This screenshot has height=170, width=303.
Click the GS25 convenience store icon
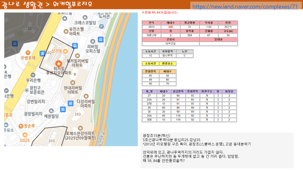[x=25, y=135]
